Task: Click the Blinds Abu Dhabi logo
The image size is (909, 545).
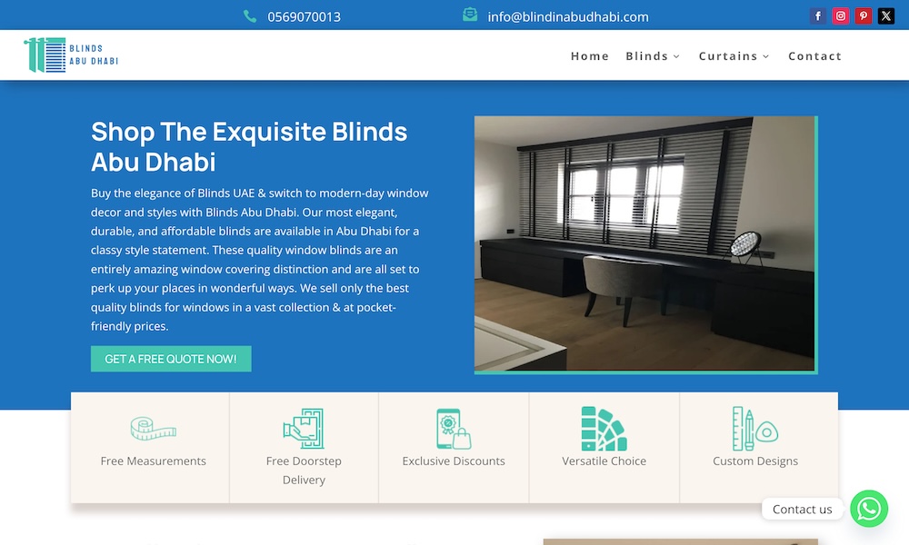Action: 71,55
